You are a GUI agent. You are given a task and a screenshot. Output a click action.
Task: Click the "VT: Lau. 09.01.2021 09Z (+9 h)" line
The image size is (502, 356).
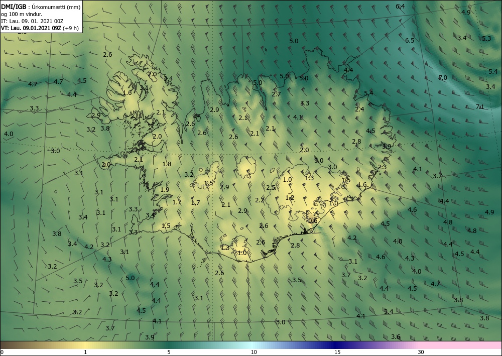[40, 28]
